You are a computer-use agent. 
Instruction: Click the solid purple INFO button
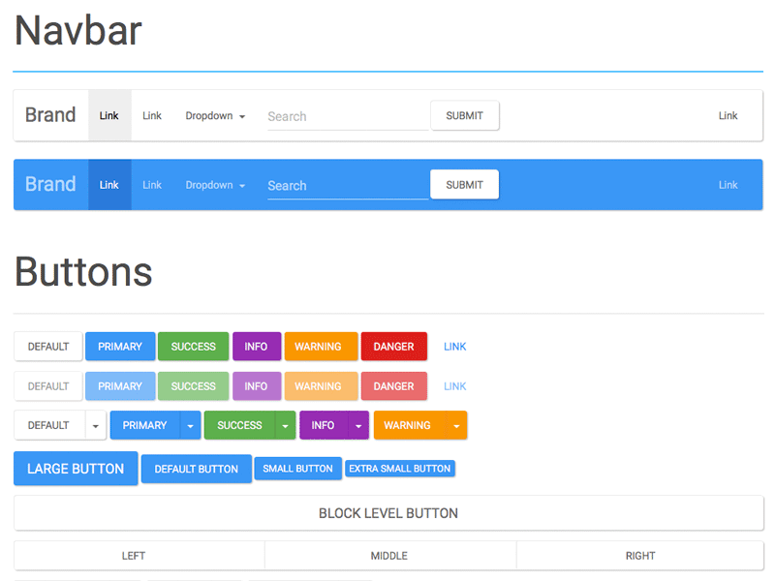point(257,347)
